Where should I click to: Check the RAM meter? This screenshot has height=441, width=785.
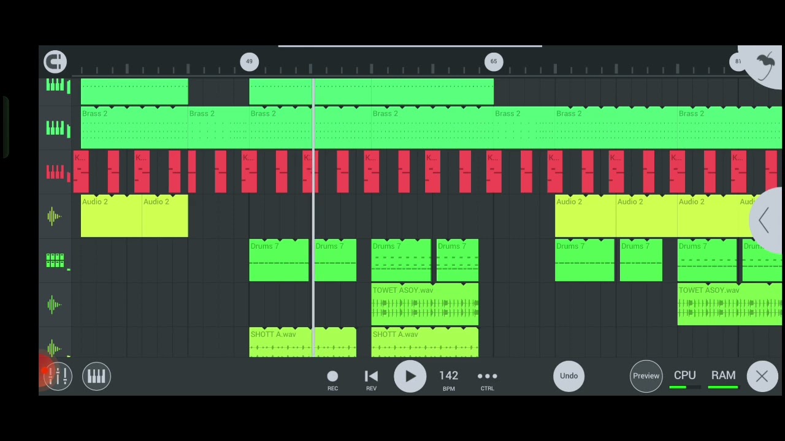click(724, 379)
